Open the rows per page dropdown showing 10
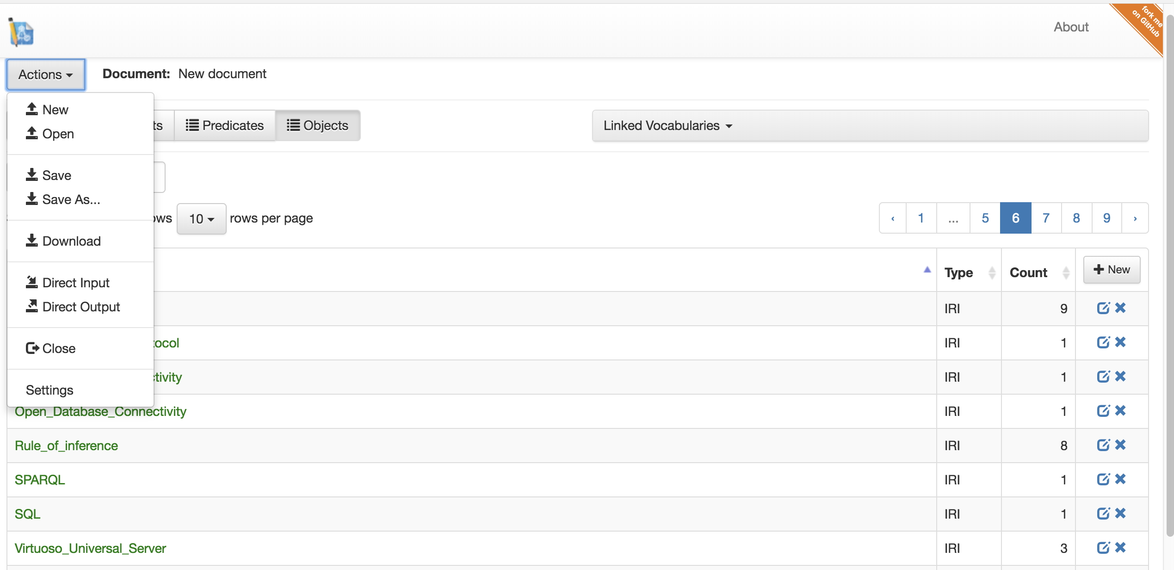This screenshot has height=570, width=1174. pos(201,218)
